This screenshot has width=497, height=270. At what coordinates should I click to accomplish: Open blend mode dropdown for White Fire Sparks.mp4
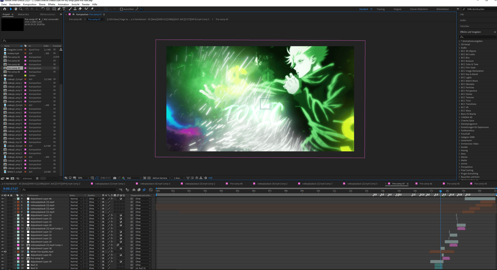coord(76,251)
